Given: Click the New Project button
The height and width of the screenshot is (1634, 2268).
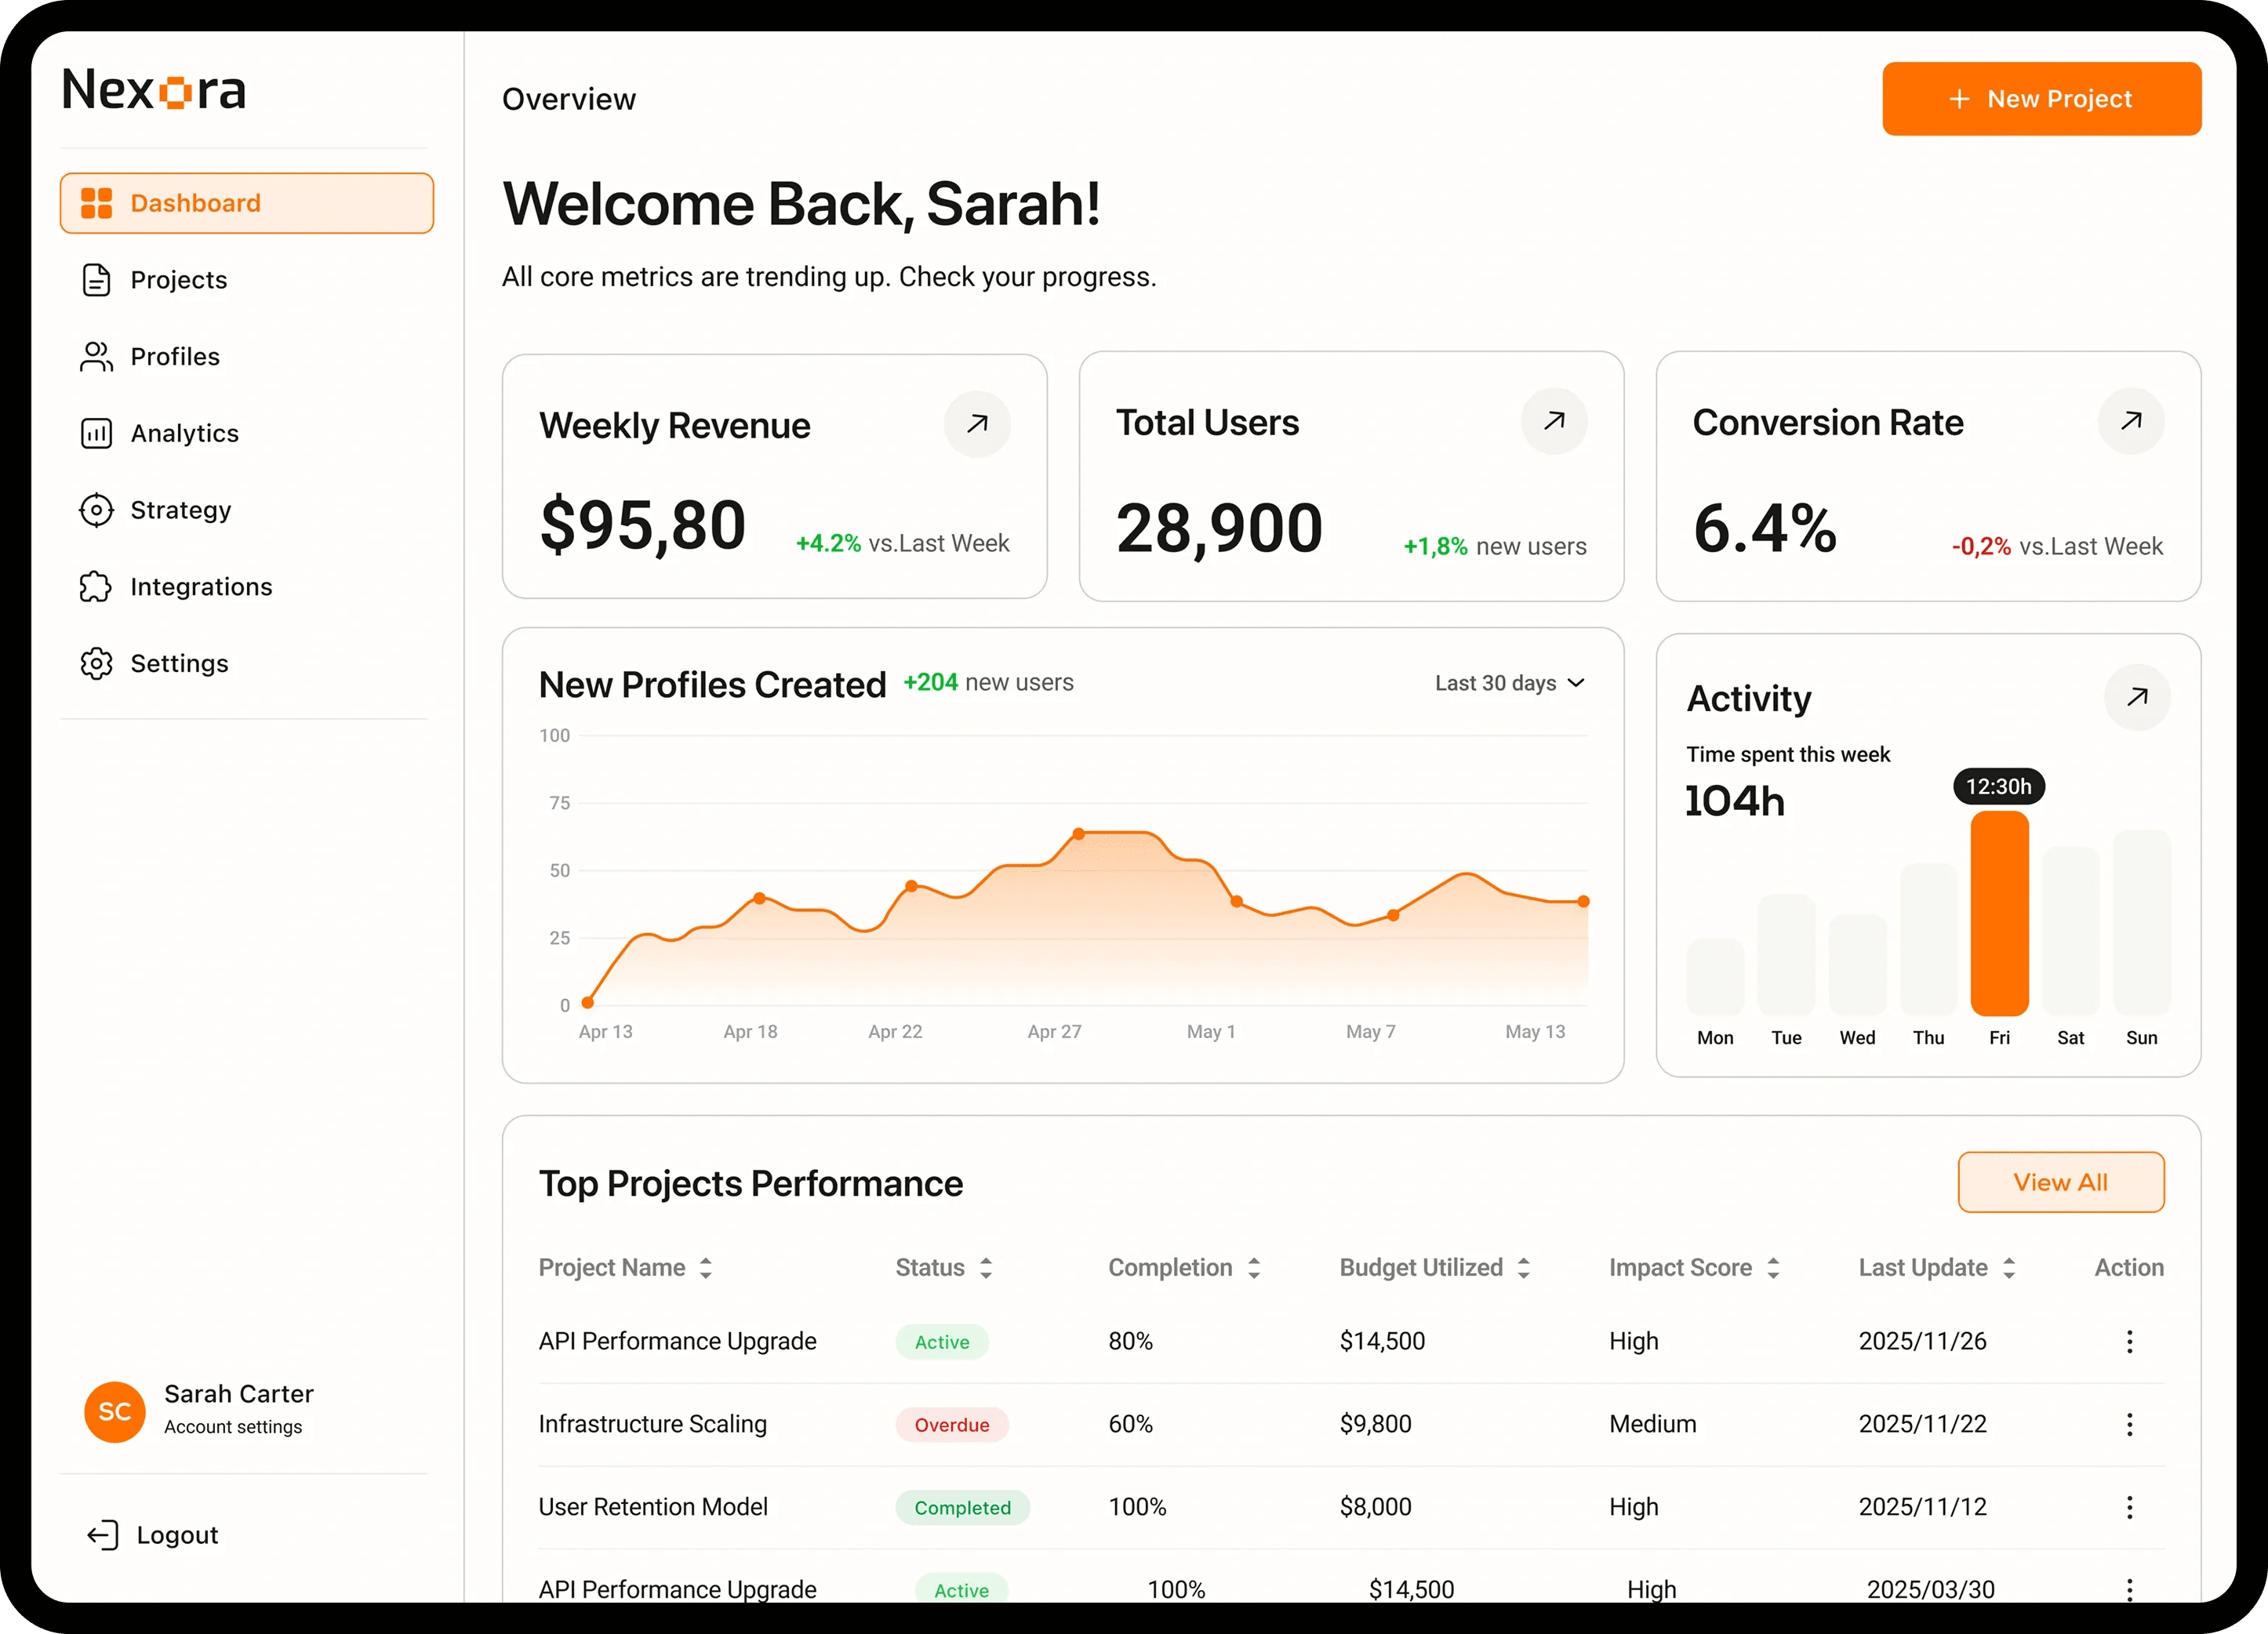Looking at the screenshot, I should (2041, 99).
